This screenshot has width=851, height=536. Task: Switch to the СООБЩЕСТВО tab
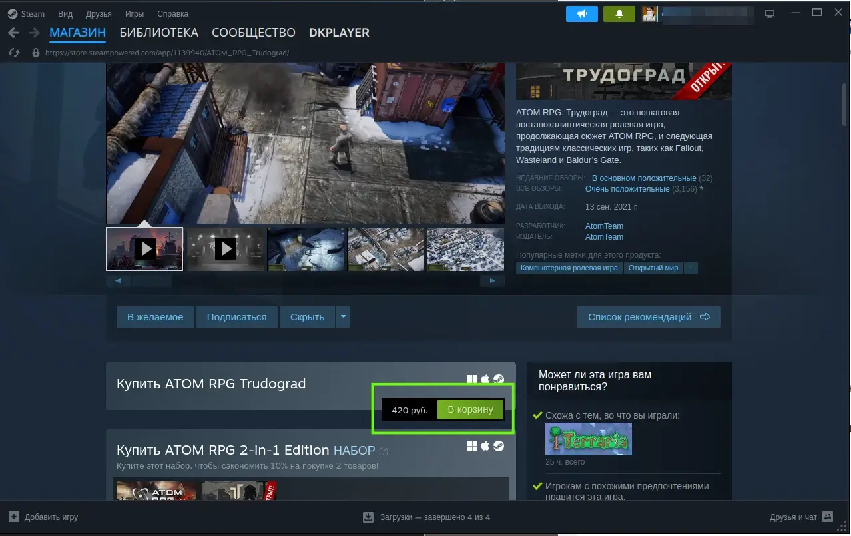(x=254, y=33)
